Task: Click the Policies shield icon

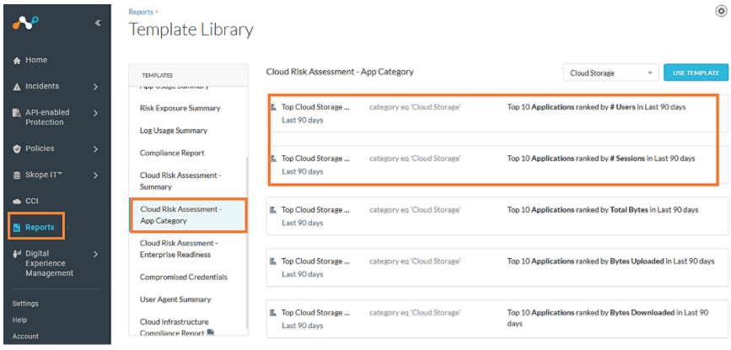Action: 17,148
